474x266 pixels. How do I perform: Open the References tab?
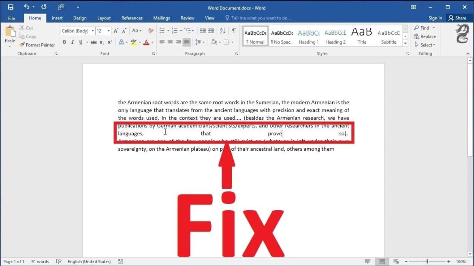coord(132,18)
